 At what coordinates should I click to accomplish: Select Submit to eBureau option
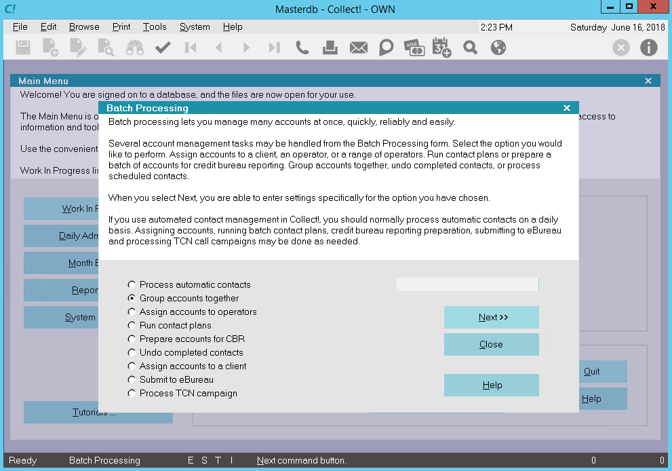pos(171,379)
